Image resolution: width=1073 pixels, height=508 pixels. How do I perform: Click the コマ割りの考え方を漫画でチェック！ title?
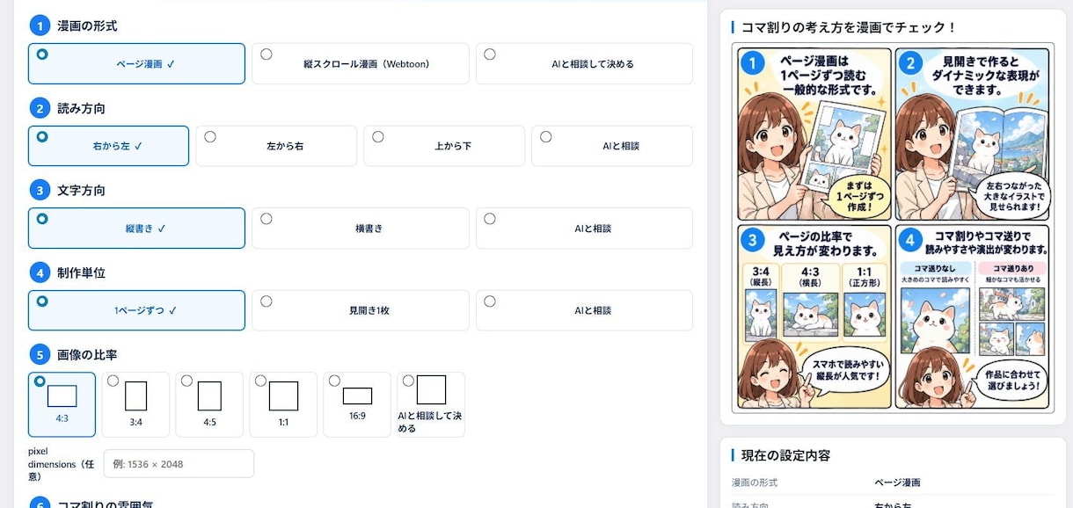850,26
